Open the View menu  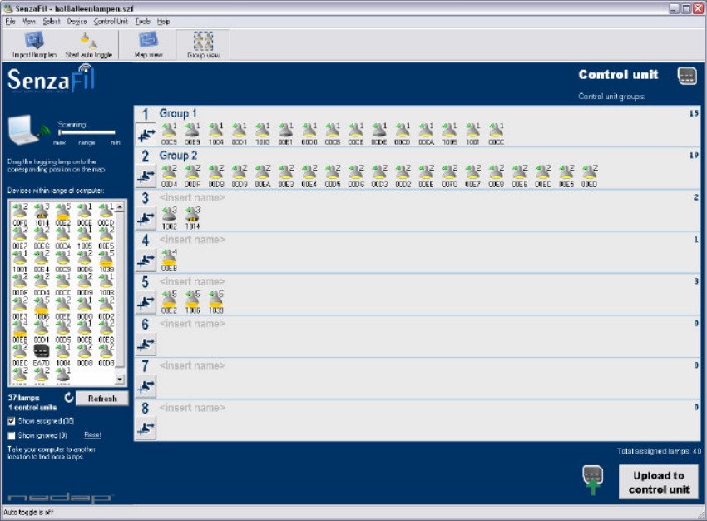pos(29,21)
